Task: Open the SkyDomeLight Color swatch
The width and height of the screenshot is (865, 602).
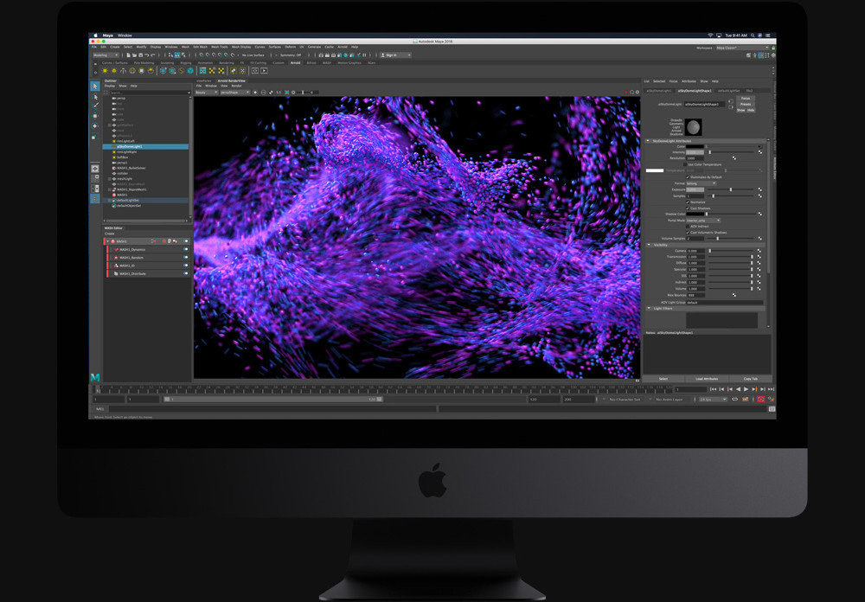Action: click(697, 146)
